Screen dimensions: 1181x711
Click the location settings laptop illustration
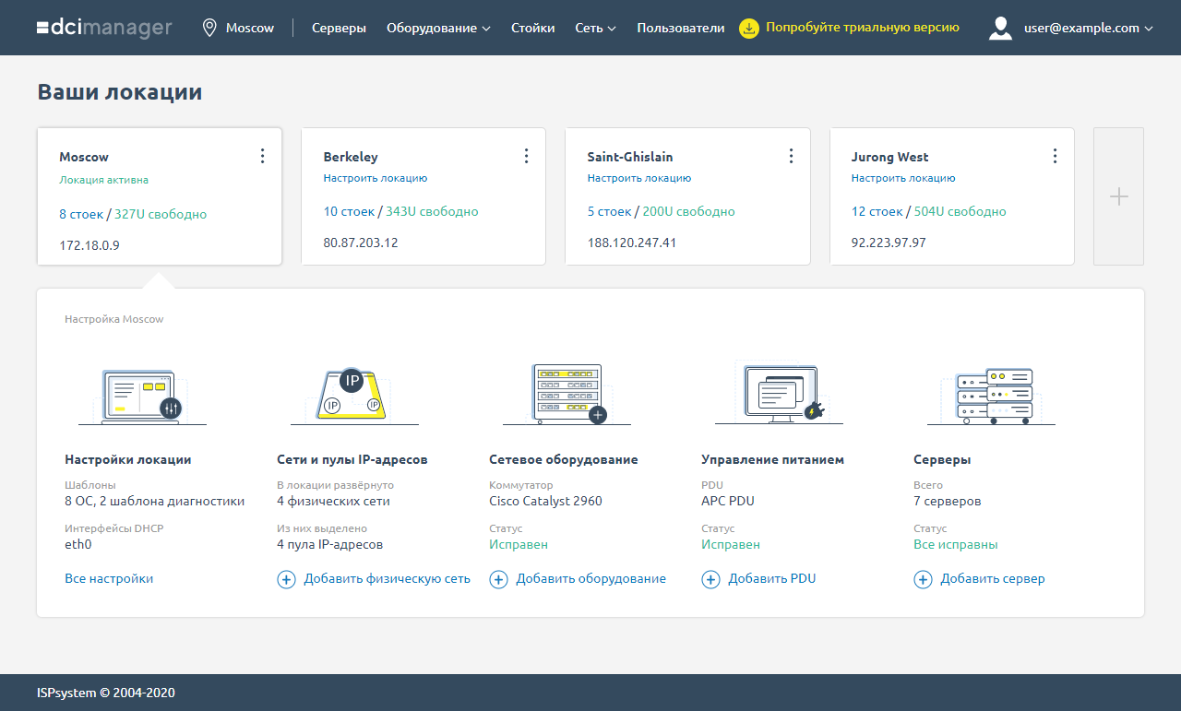pos(143,397)
